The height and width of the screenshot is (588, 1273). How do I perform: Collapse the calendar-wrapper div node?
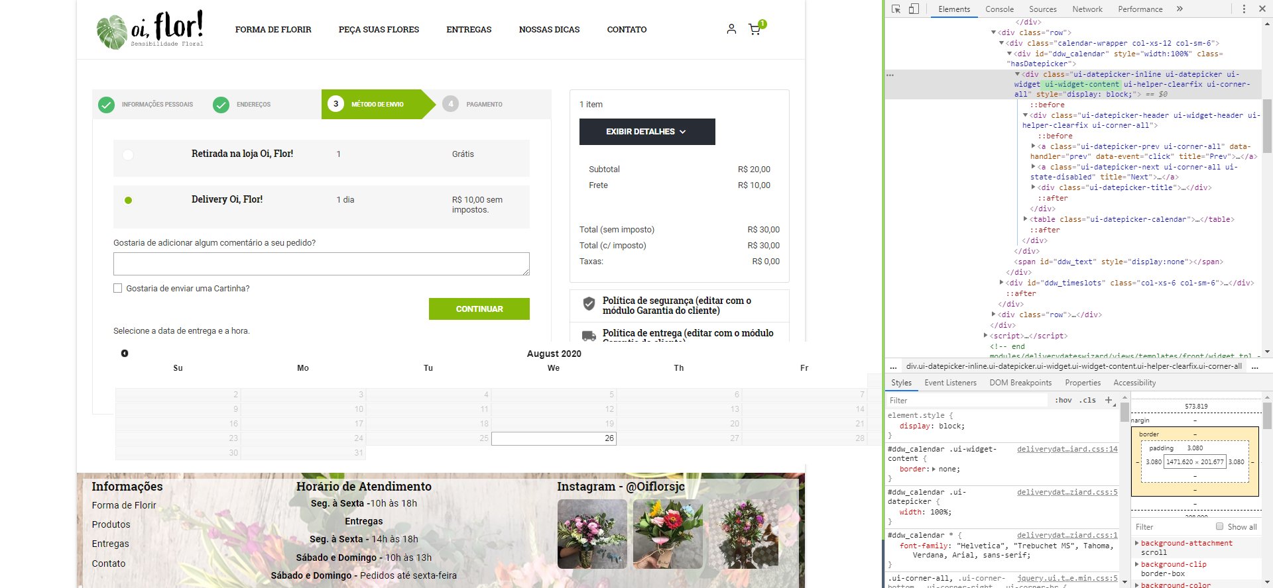point(1001,43)
